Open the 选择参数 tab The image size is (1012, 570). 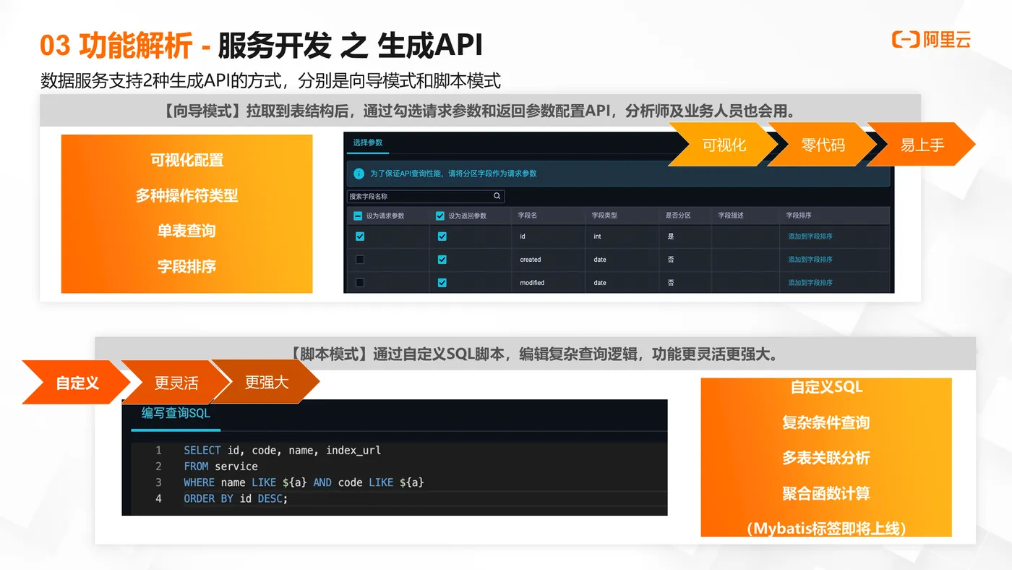coord(367,142)
